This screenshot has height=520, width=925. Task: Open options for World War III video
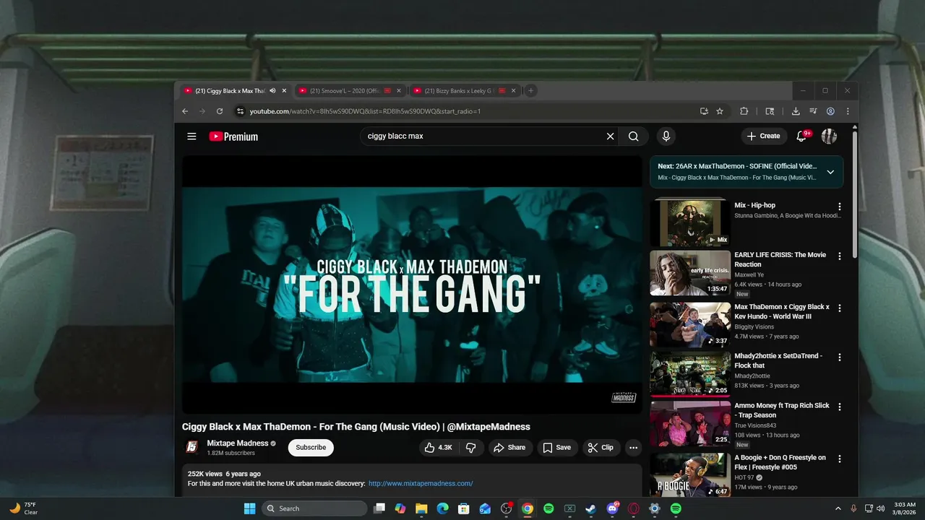pos(839,308)
